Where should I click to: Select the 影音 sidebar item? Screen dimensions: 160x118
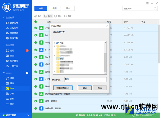pos(15,88)
